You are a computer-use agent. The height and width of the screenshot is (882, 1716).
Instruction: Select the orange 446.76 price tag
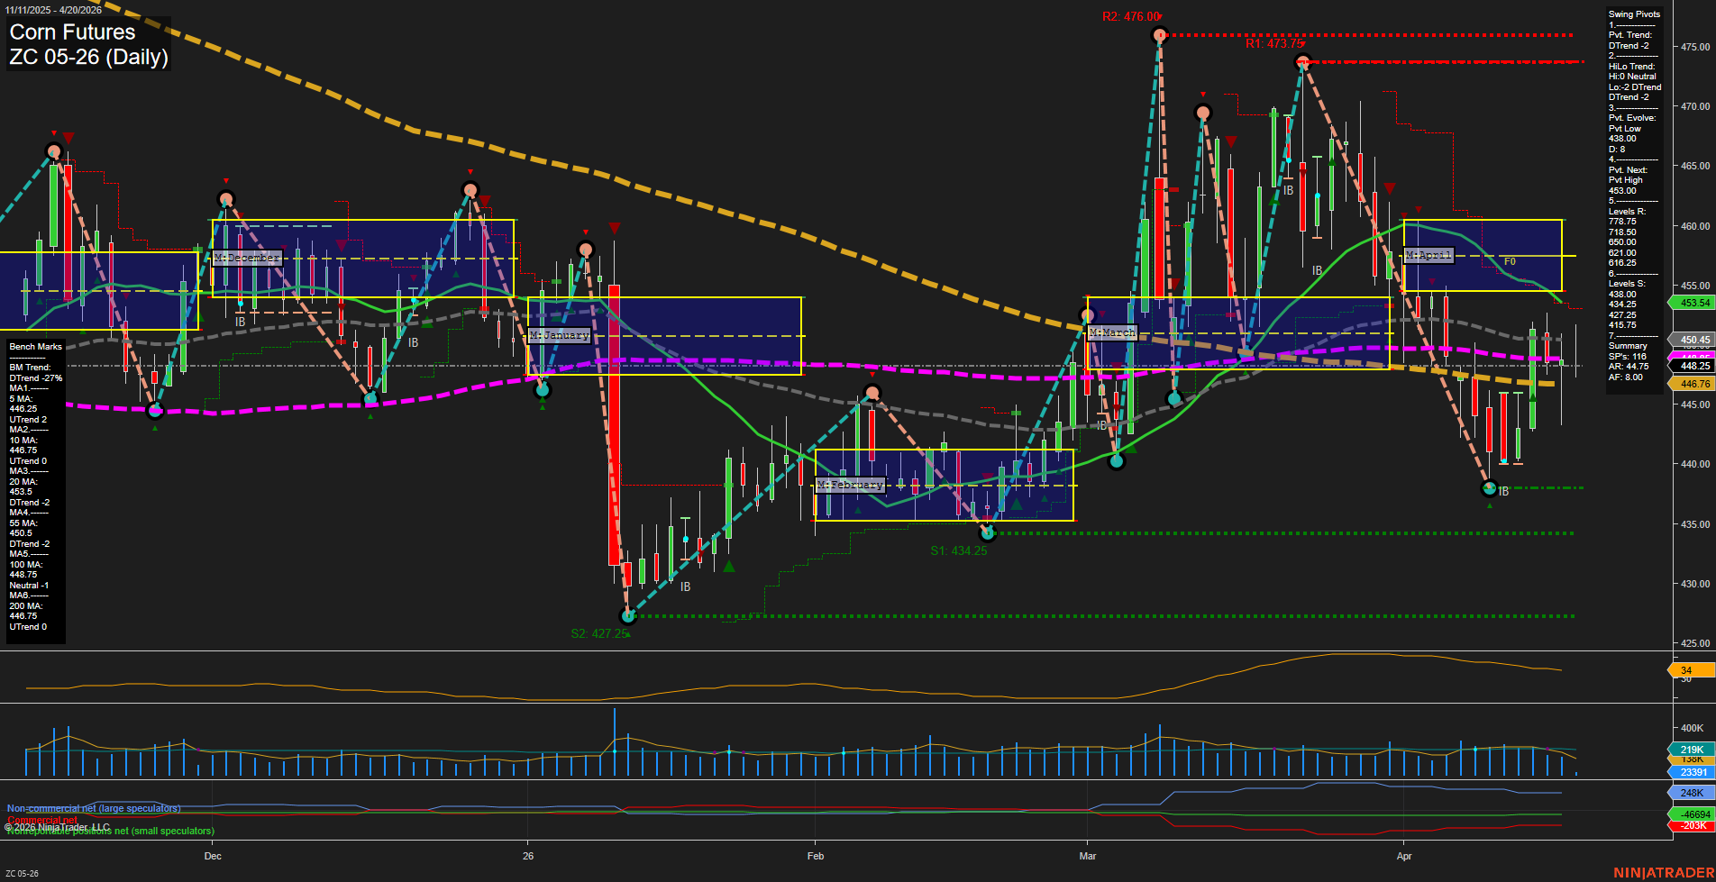pos(1689,384)
